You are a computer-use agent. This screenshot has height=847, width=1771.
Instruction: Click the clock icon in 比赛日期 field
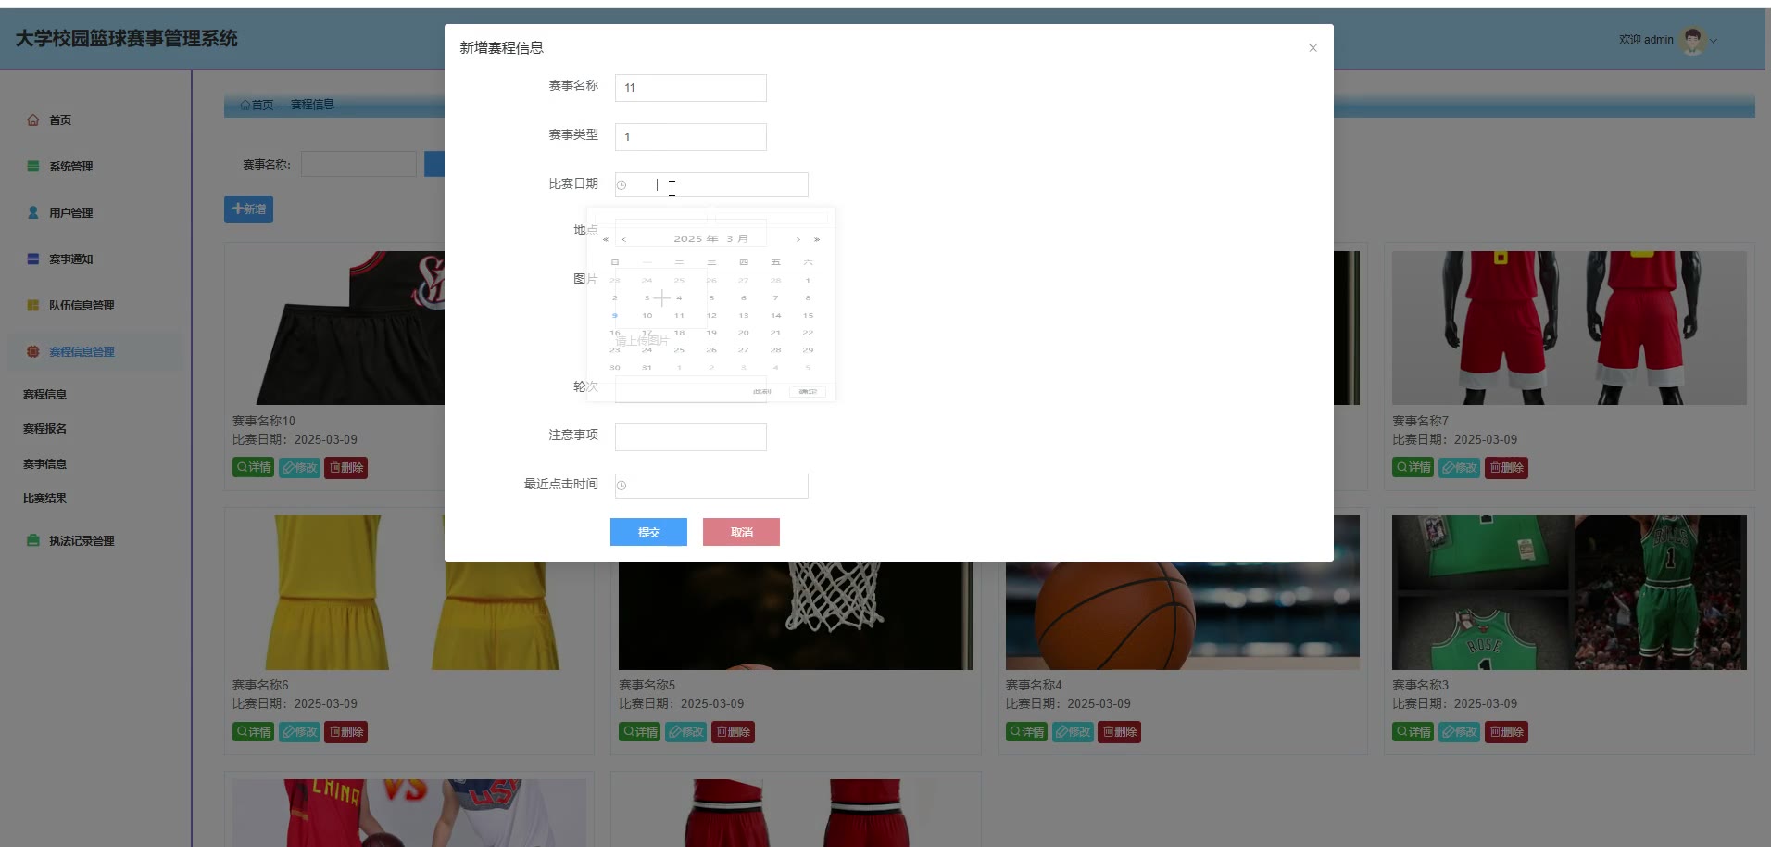(622, 185)
